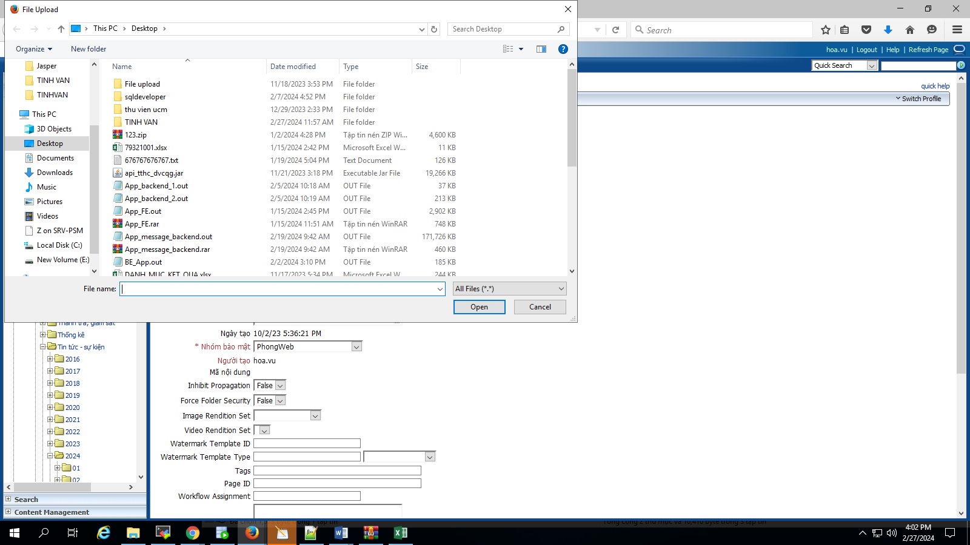Click the dialog help question mark icon
The image size is (970, 545).
pos(563,49)
